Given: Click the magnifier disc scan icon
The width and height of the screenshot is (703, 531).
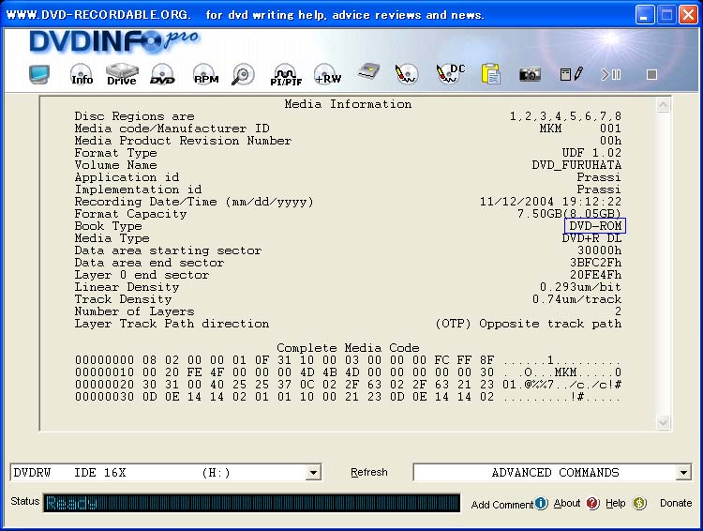Looking at the screenshot, I should click(243, 74).
